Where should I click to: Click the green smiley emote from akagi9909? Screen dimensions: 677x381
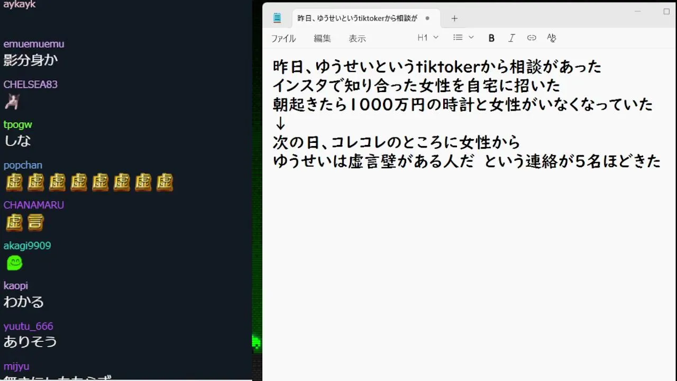pyautogui.click(x=14, y=262)
